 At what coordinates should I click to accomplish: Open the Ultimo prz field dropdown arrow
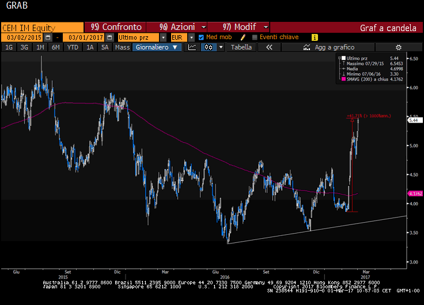click(x=163, y=37)
